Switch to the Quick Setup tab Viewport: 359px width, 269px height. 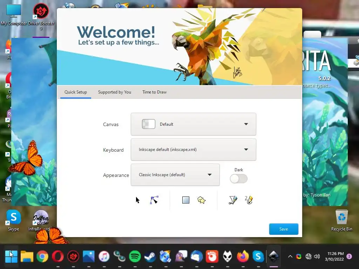click(x=76, y=92)
